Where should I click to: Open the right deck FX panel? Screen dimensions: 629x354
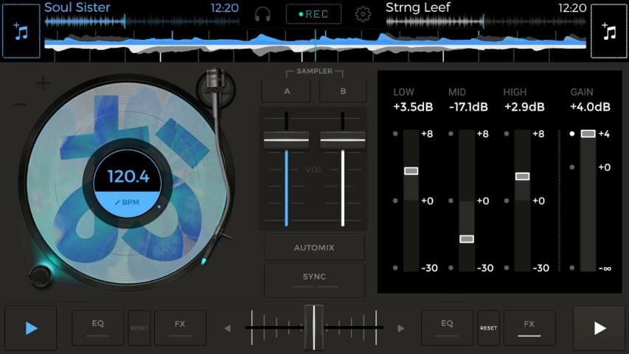529,327
